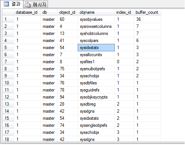
Task: Select the database_id column header
Action: [x=27, y=12]
